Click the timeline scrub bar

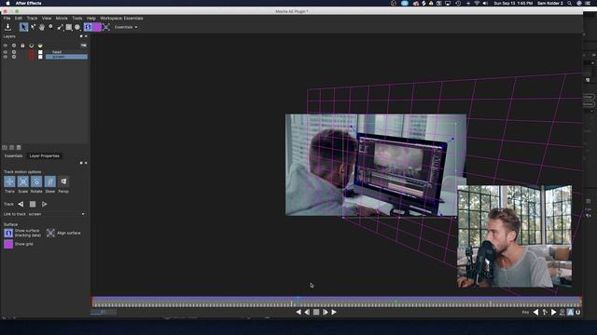pyautogui.click(x=337, y=302)
